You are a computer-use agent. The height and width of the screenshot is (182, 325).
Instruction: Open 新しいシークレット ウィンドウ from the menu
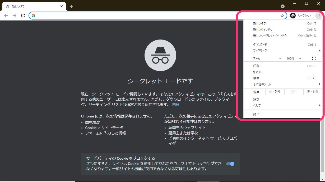[283, 36]
